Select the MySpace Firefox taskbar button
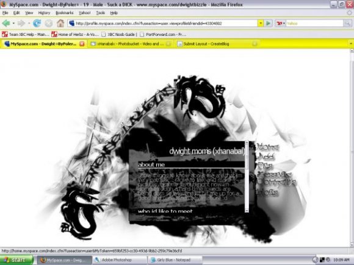 64,260
